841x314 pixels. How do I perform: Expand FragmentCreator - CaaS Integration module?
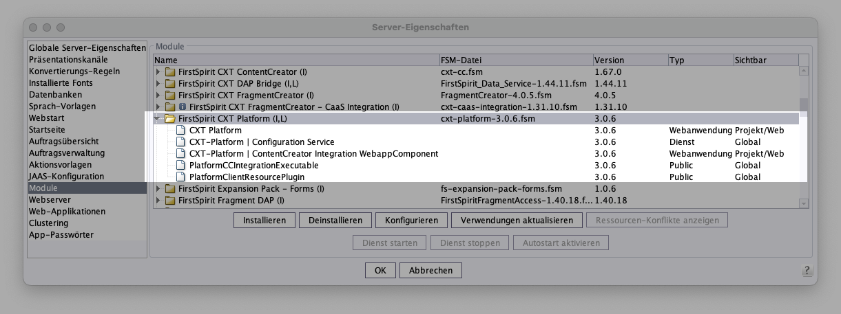pyautogui.click(x=158, y=107)
